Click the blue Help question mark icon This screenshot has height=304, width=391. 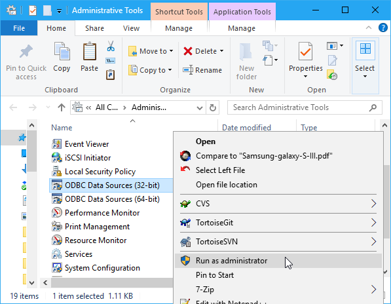[382, 28]
